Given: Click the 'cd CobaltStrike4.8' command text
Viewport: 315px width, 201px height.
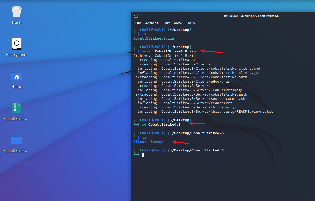Looking at the screenshot, I should tap(161, 124).
